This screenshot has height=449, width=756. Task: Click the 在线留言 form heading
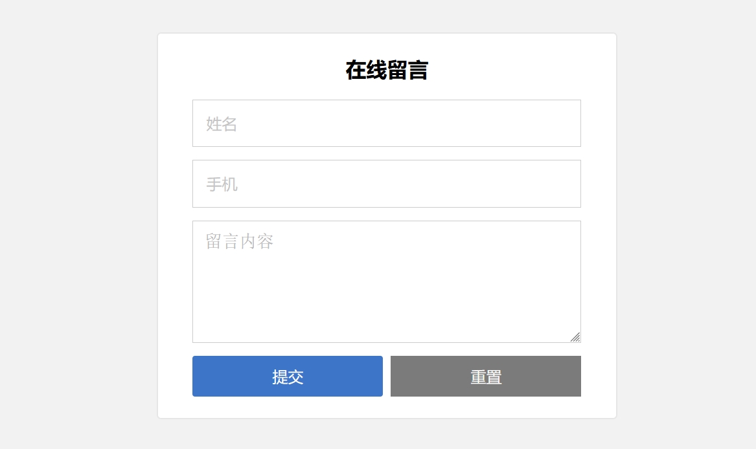387,70
